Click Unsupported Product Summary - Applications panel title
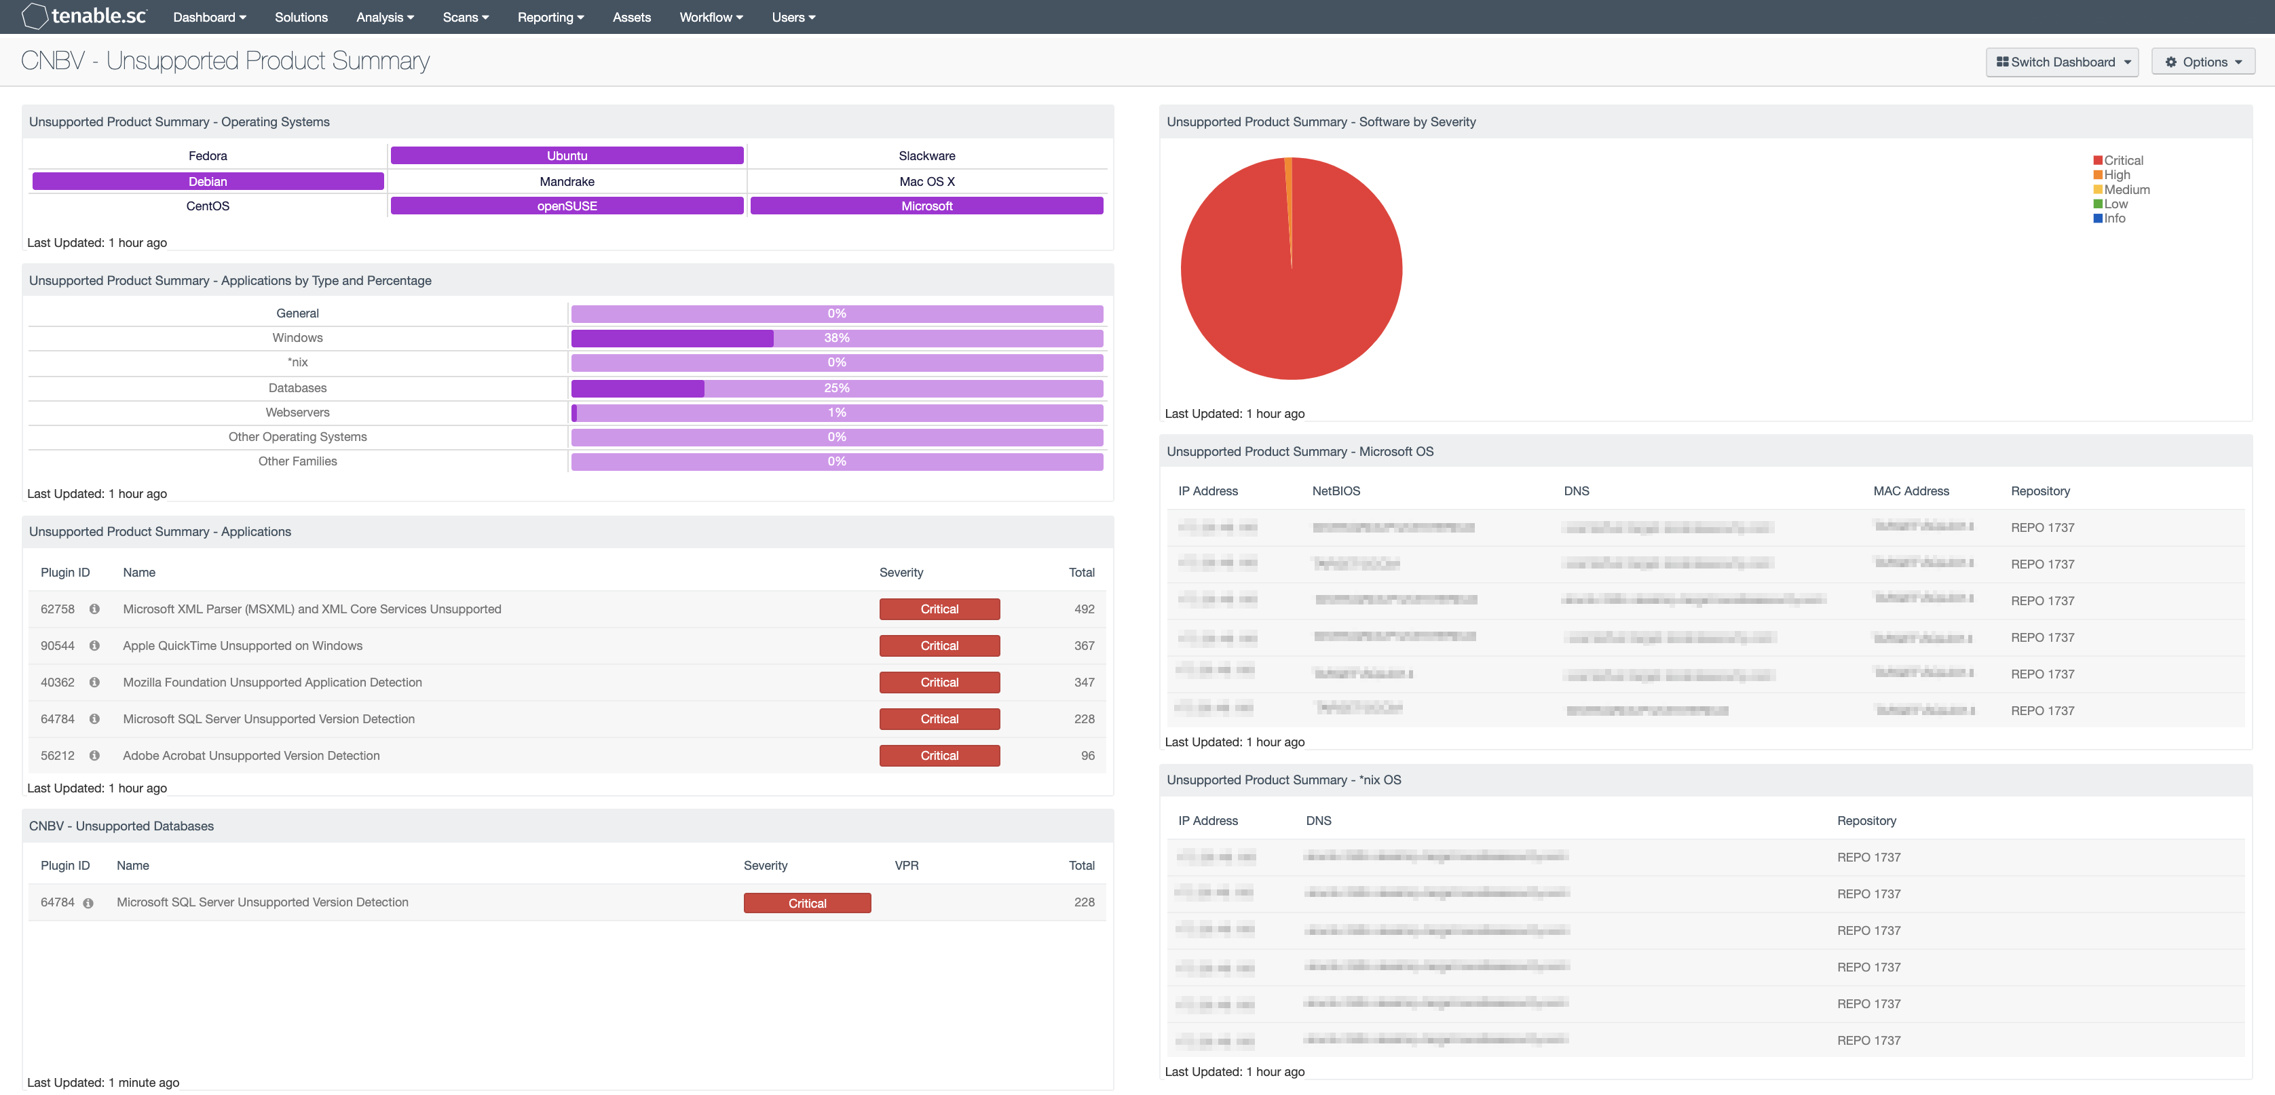This screenshot has width=2275, height=1095. [x=160, y=532]
